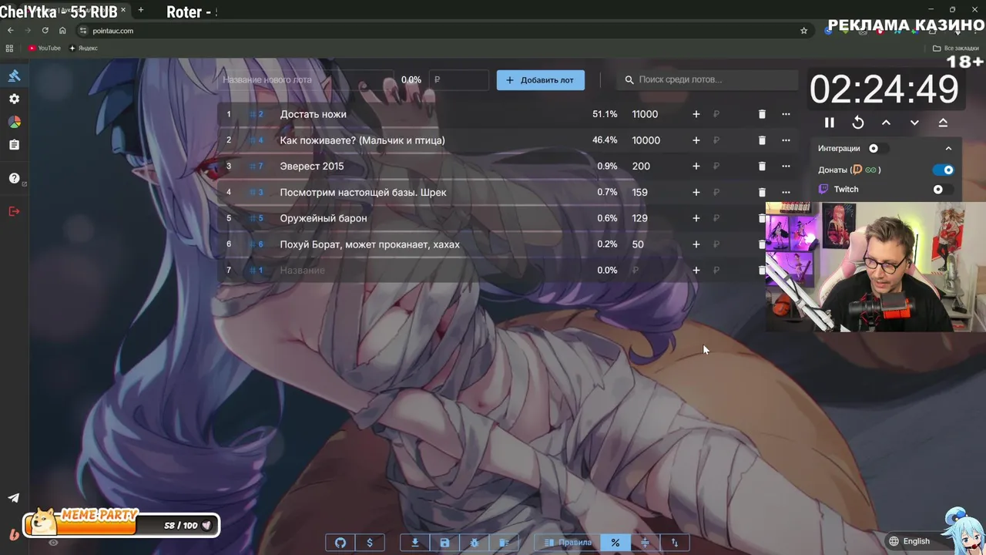The height and width of the screenshot is (555, 986).
Task: Open the browser apps grid icon
Action: pyautogui.click(x=10, y=48)
